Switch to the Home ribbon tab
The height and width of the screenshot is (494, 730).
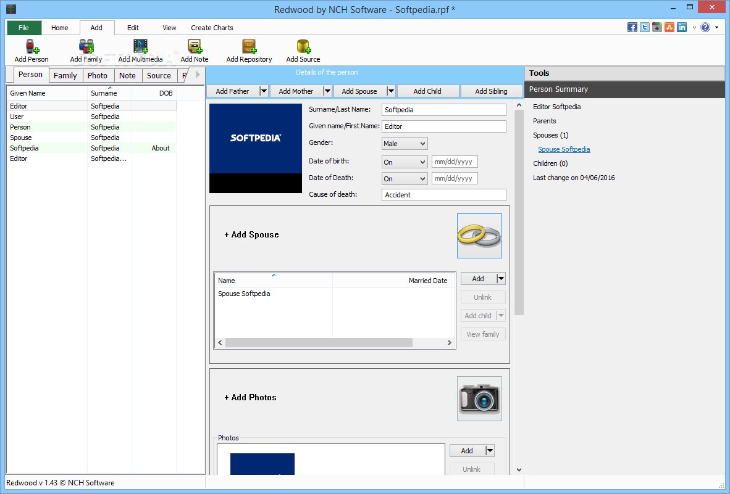pos(59,28)
